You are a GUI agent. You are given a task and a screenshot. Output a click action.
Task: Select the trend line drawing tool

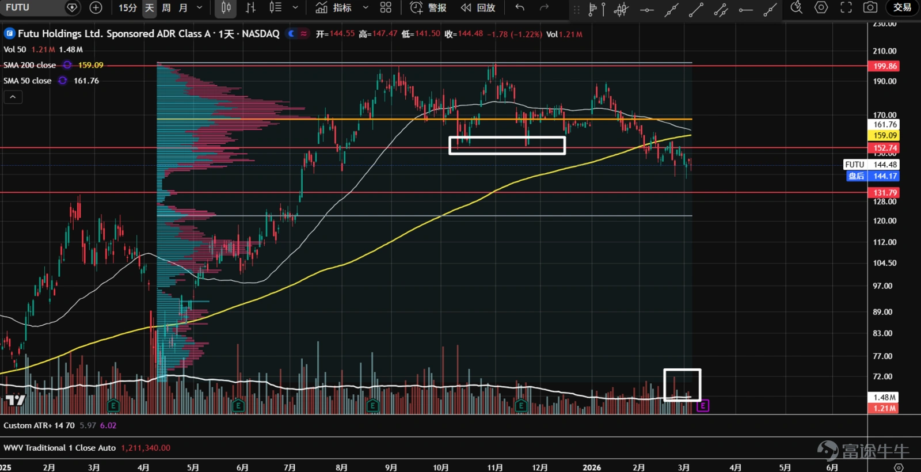696,9
